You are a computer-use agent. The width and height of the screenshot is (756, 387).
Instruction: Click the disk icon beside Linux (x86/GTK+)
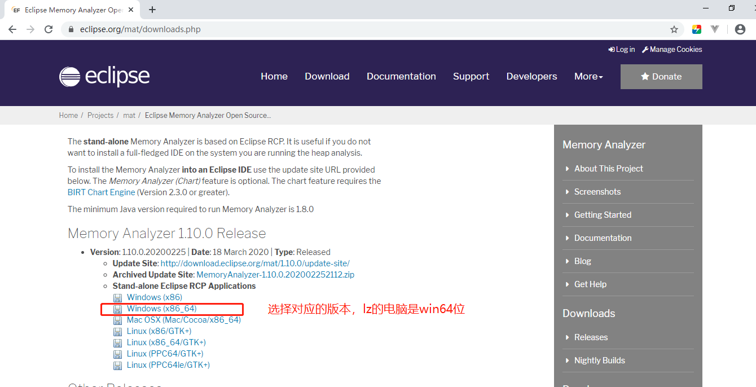click(117, 332)
